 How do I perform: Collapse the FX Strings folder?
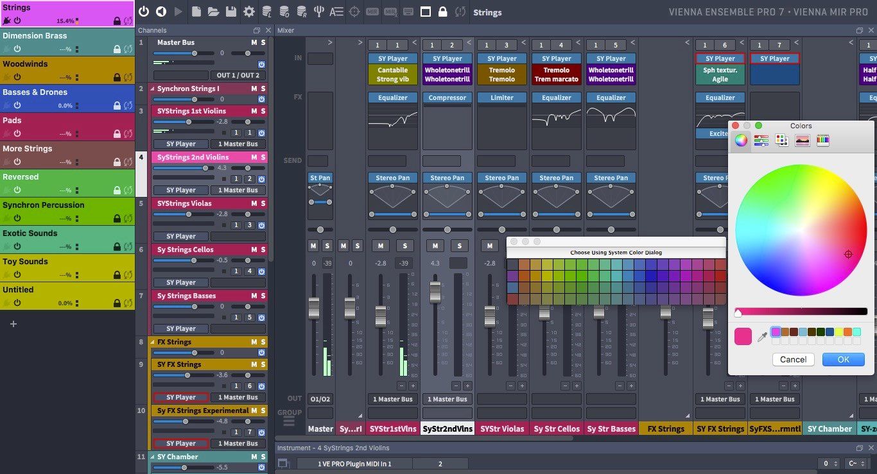(x=153, y=342)
